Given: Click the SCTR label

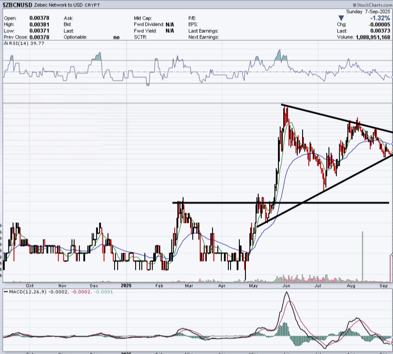Looking at the screenshot, I should click(x=140, y=37).
